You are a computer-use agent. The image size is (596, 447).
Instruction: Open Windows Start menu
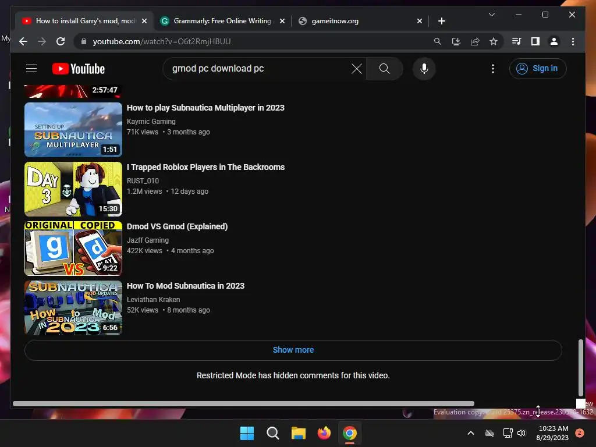(247, 433)
